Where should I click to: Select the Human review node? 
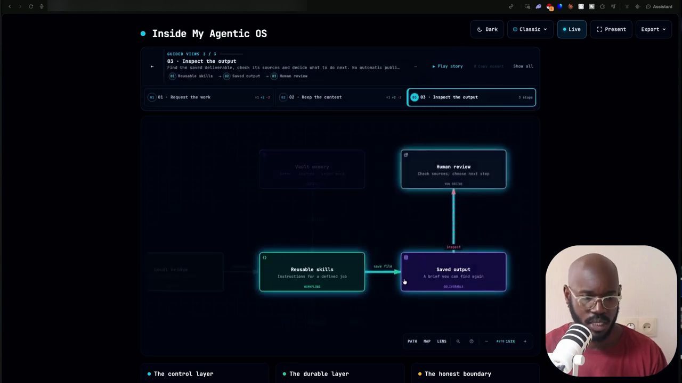tap(453, 169)
